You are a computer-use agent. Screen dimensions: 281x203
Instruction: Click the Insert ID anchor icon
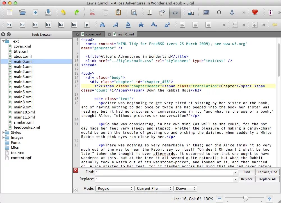pyautogui.click(x=232, y=12)
